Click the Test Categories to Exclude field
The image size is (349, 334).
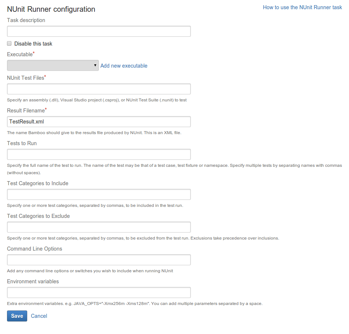pyautogui.click(x=99, y=227)
